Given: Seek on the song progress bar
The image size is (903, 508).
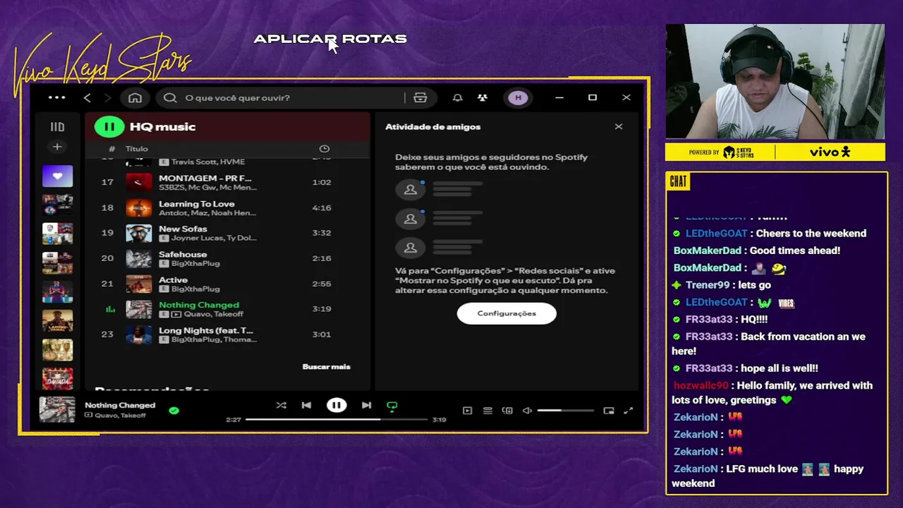Looking at the screenshot, I should coord(337,419).
